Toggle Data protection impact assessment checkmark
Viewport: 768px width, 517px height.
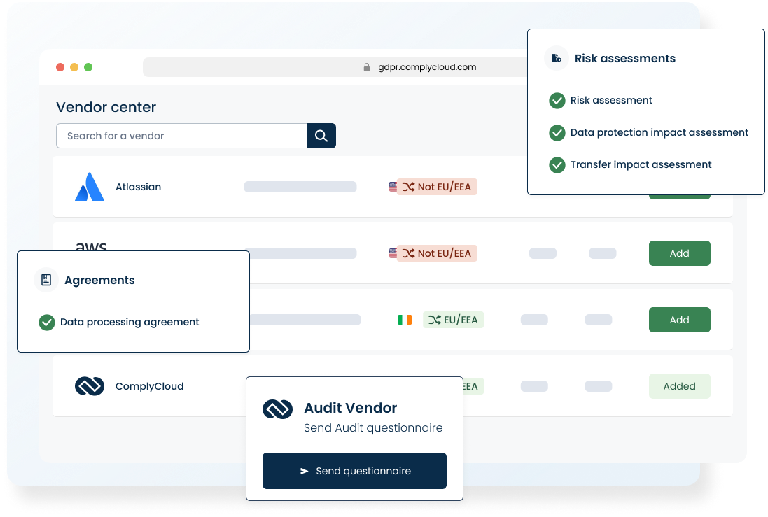coord(557,133)
